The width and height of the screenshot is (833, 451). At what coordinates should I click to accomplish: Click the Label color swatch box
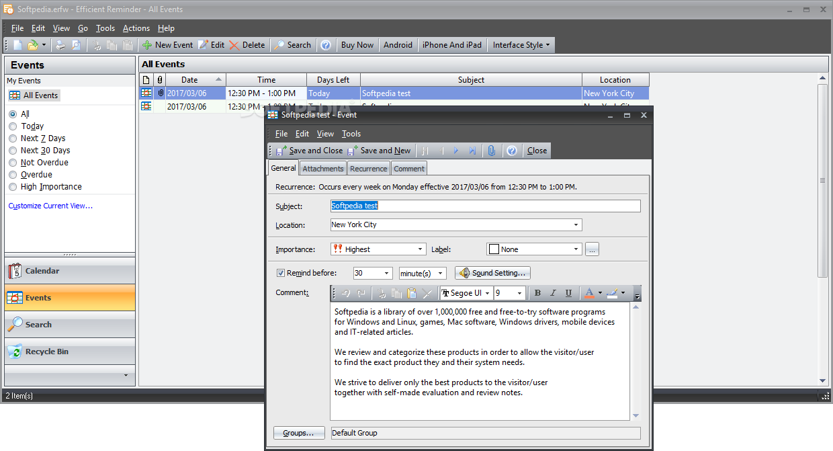click(494, 249)
